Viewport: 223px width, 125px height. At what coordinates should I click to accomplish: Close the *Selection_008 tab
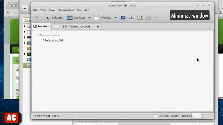98,26
